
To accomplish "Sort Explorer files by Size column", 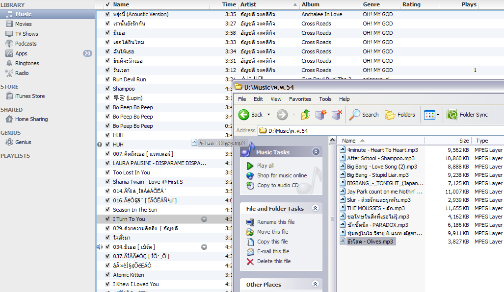I will [448, 141].
